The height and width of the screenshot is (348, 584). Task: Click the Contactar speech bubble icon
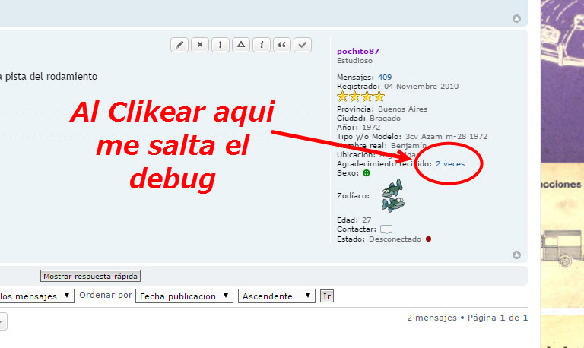(x=386, y=229)
